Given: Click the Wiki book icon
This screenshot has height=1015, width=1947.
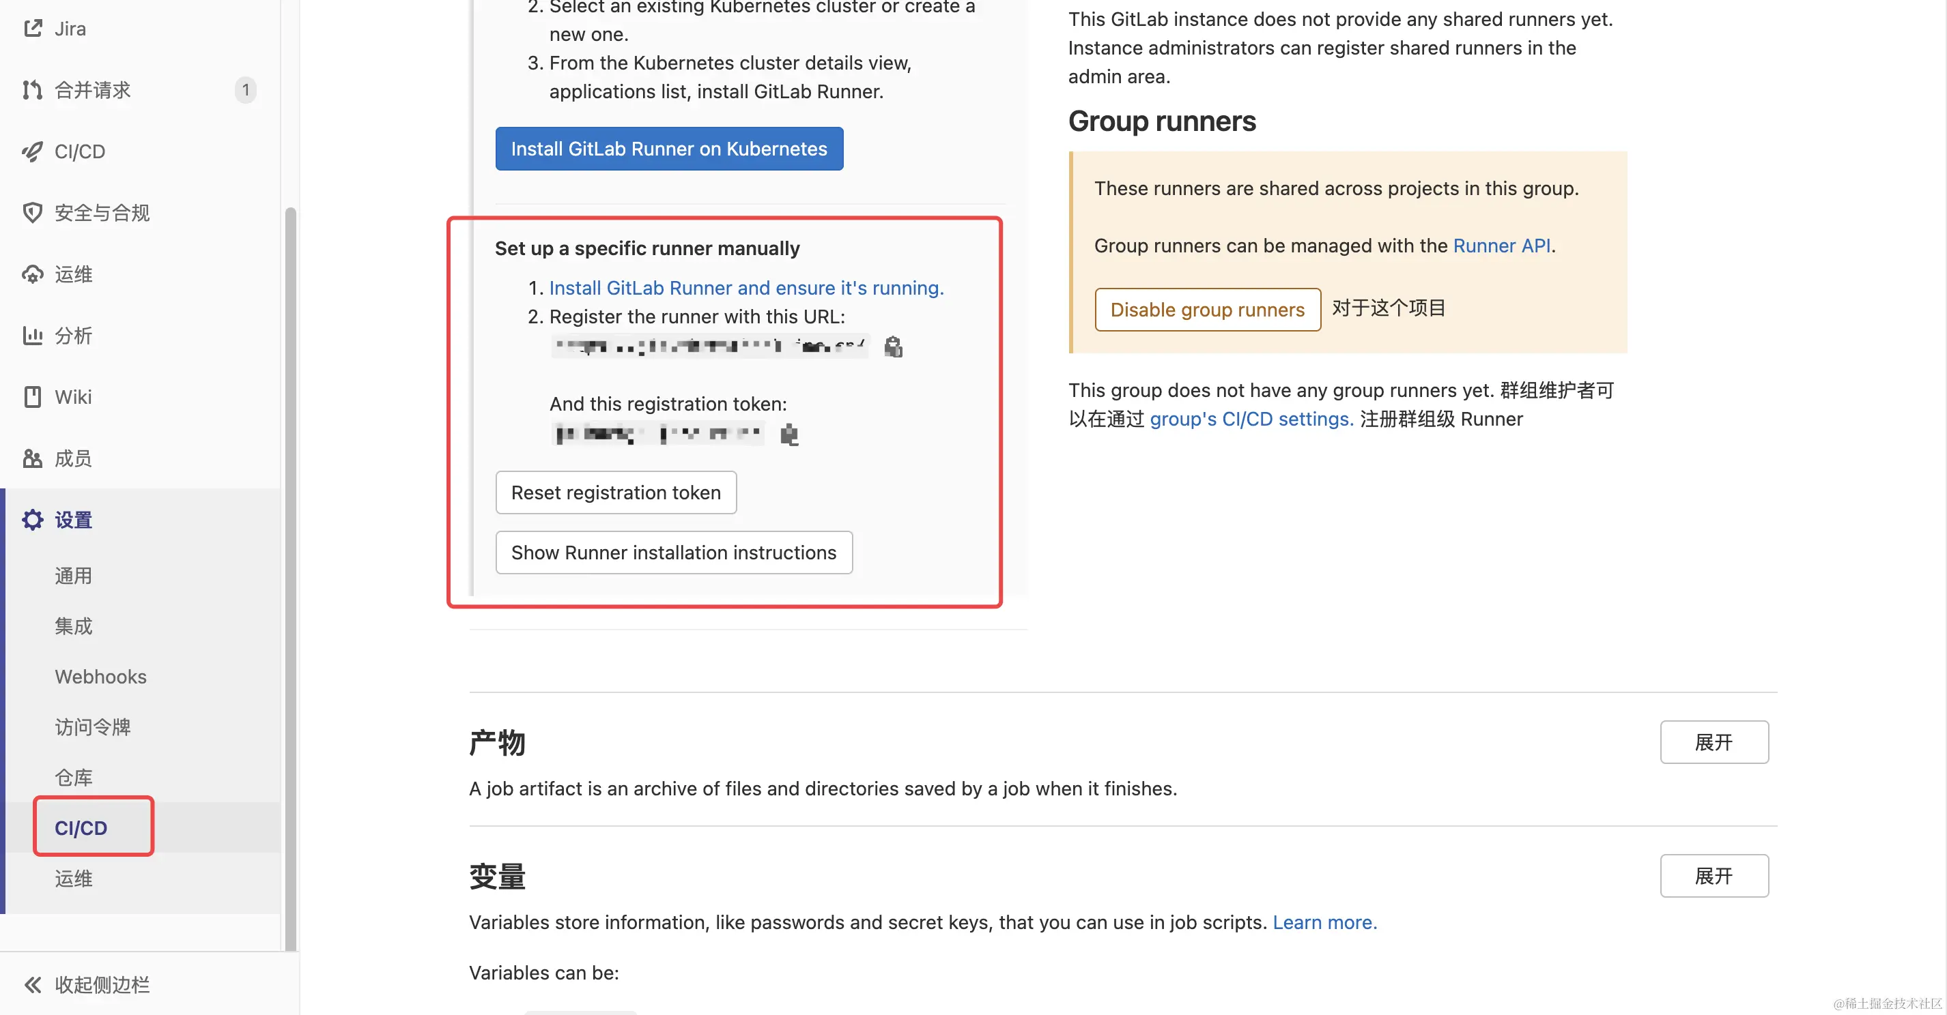Looking at the screenshot, I should pos(33,396).
